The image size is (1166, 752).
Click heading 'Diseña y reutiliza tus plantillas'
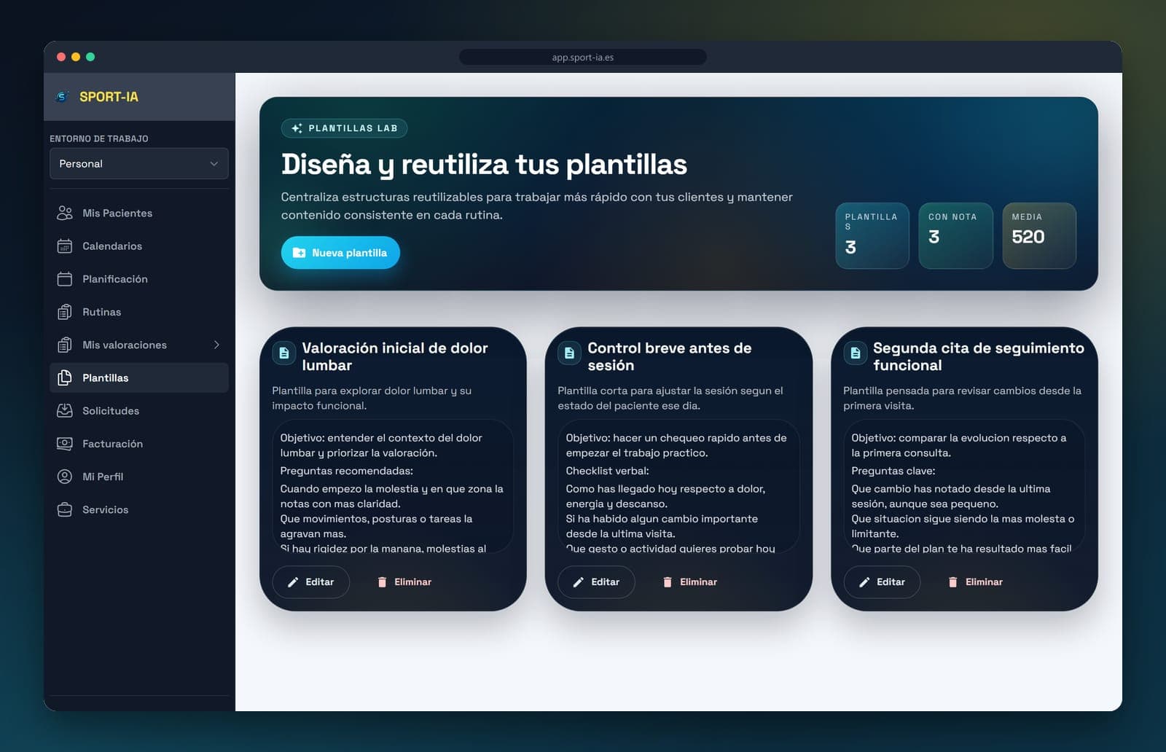pyautogui.click(x=484, y=165)
